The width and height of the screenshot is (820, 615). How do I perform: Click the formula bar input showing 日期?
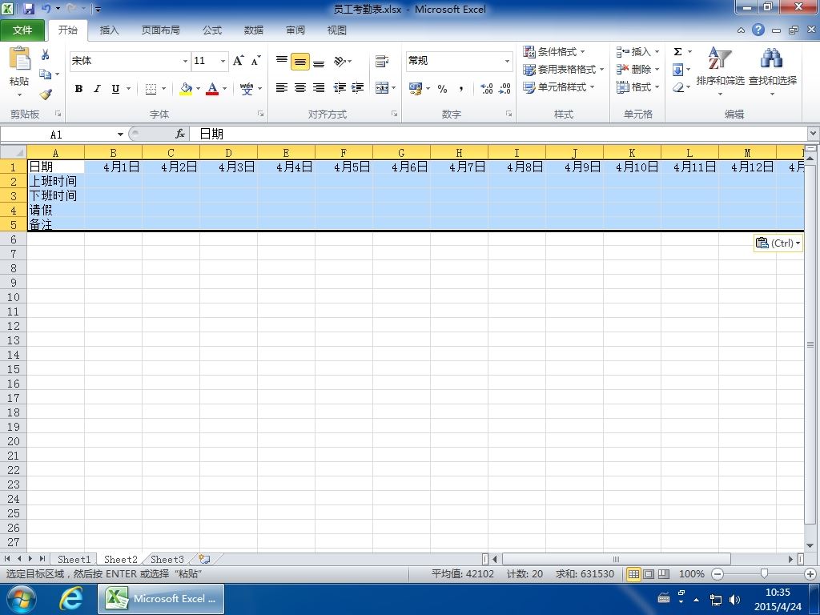tap(496, 135)
